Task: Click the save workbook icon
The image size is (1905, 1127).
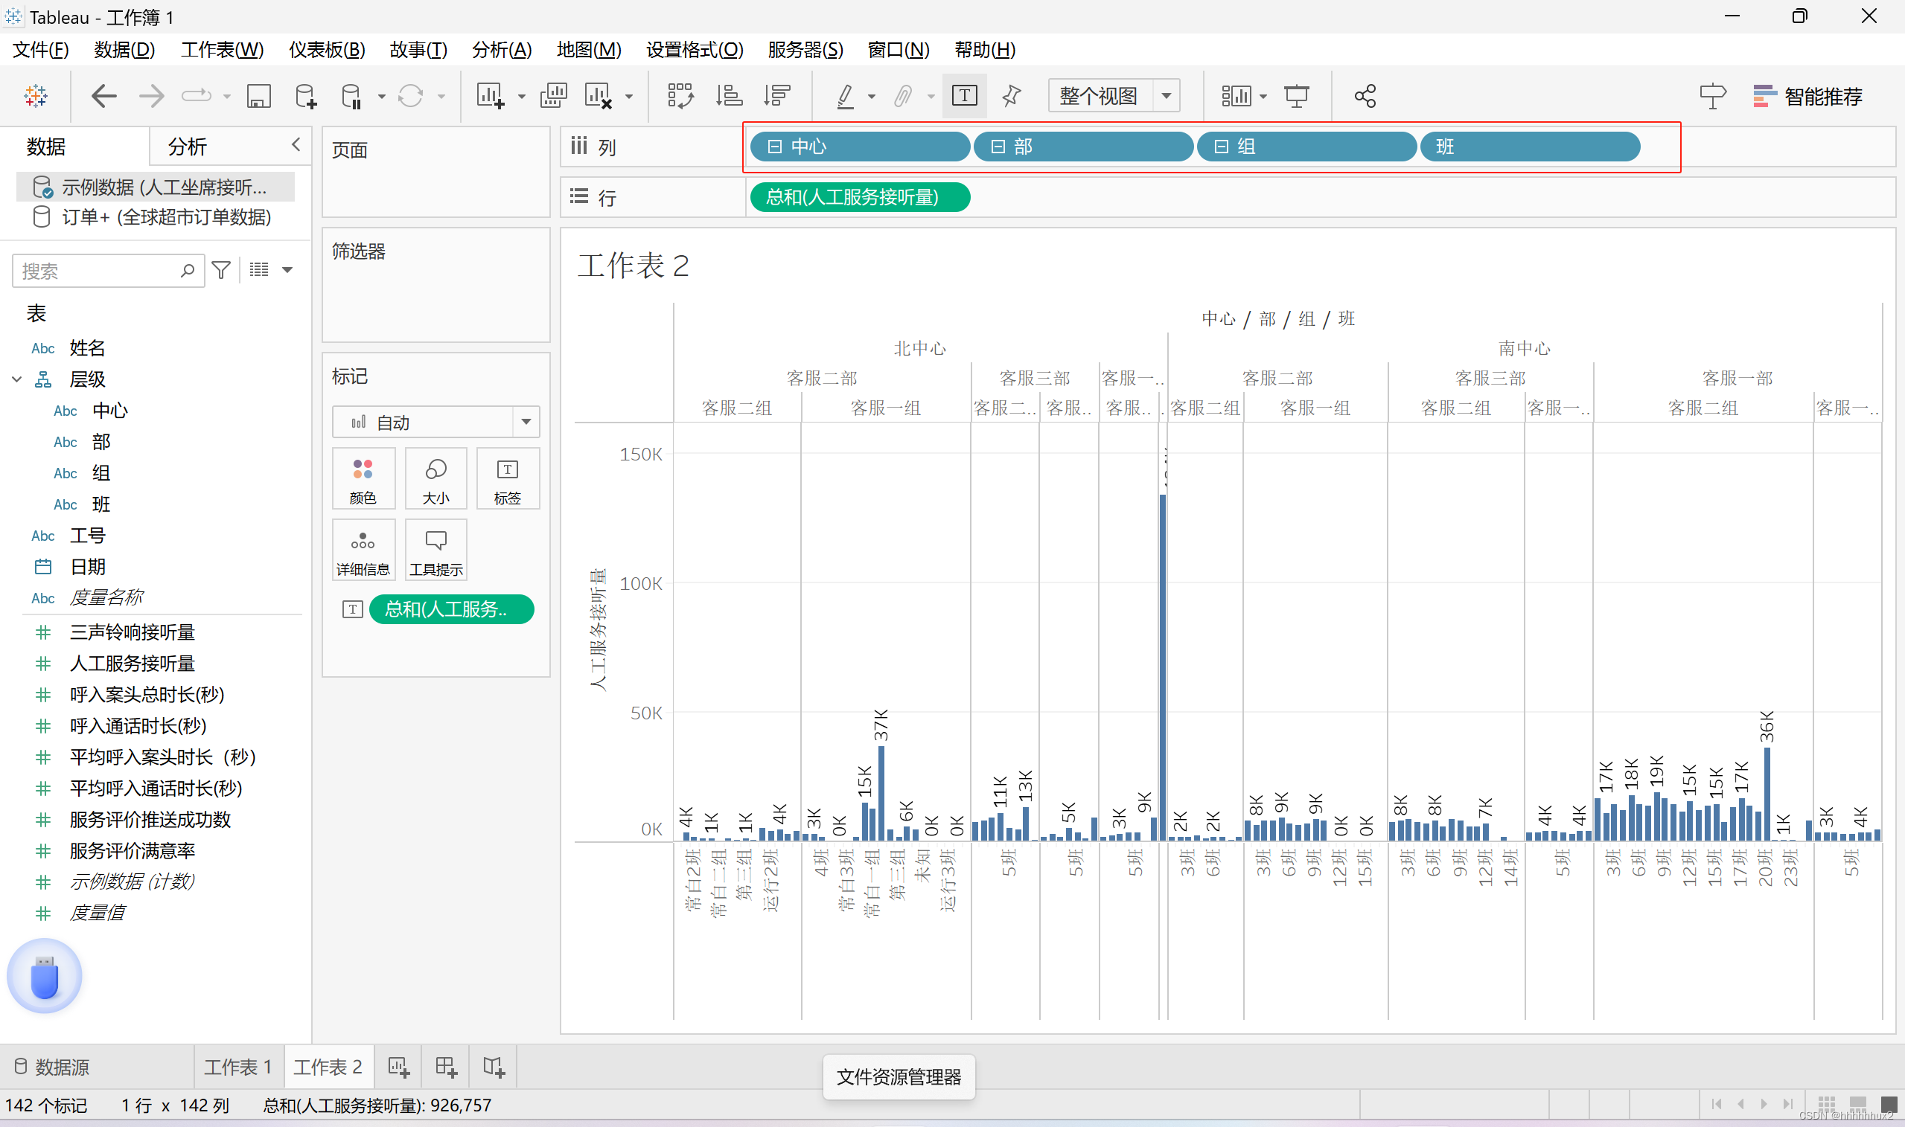Action: (x=258, y=97)
